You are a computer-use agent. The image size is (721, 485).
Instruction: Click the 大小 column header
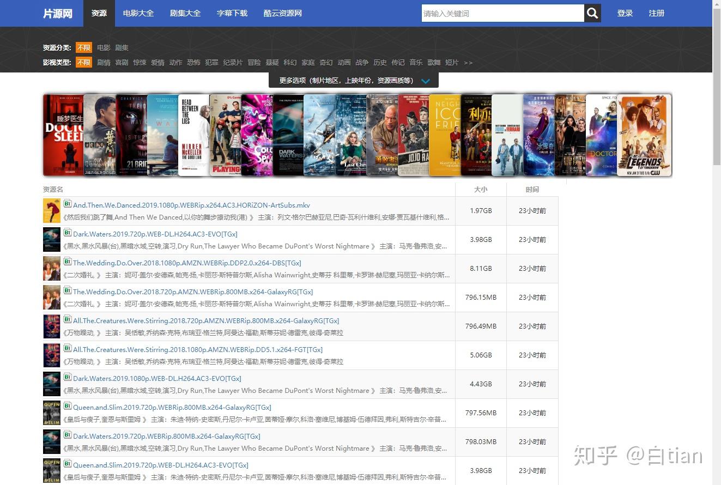point(481,190)
